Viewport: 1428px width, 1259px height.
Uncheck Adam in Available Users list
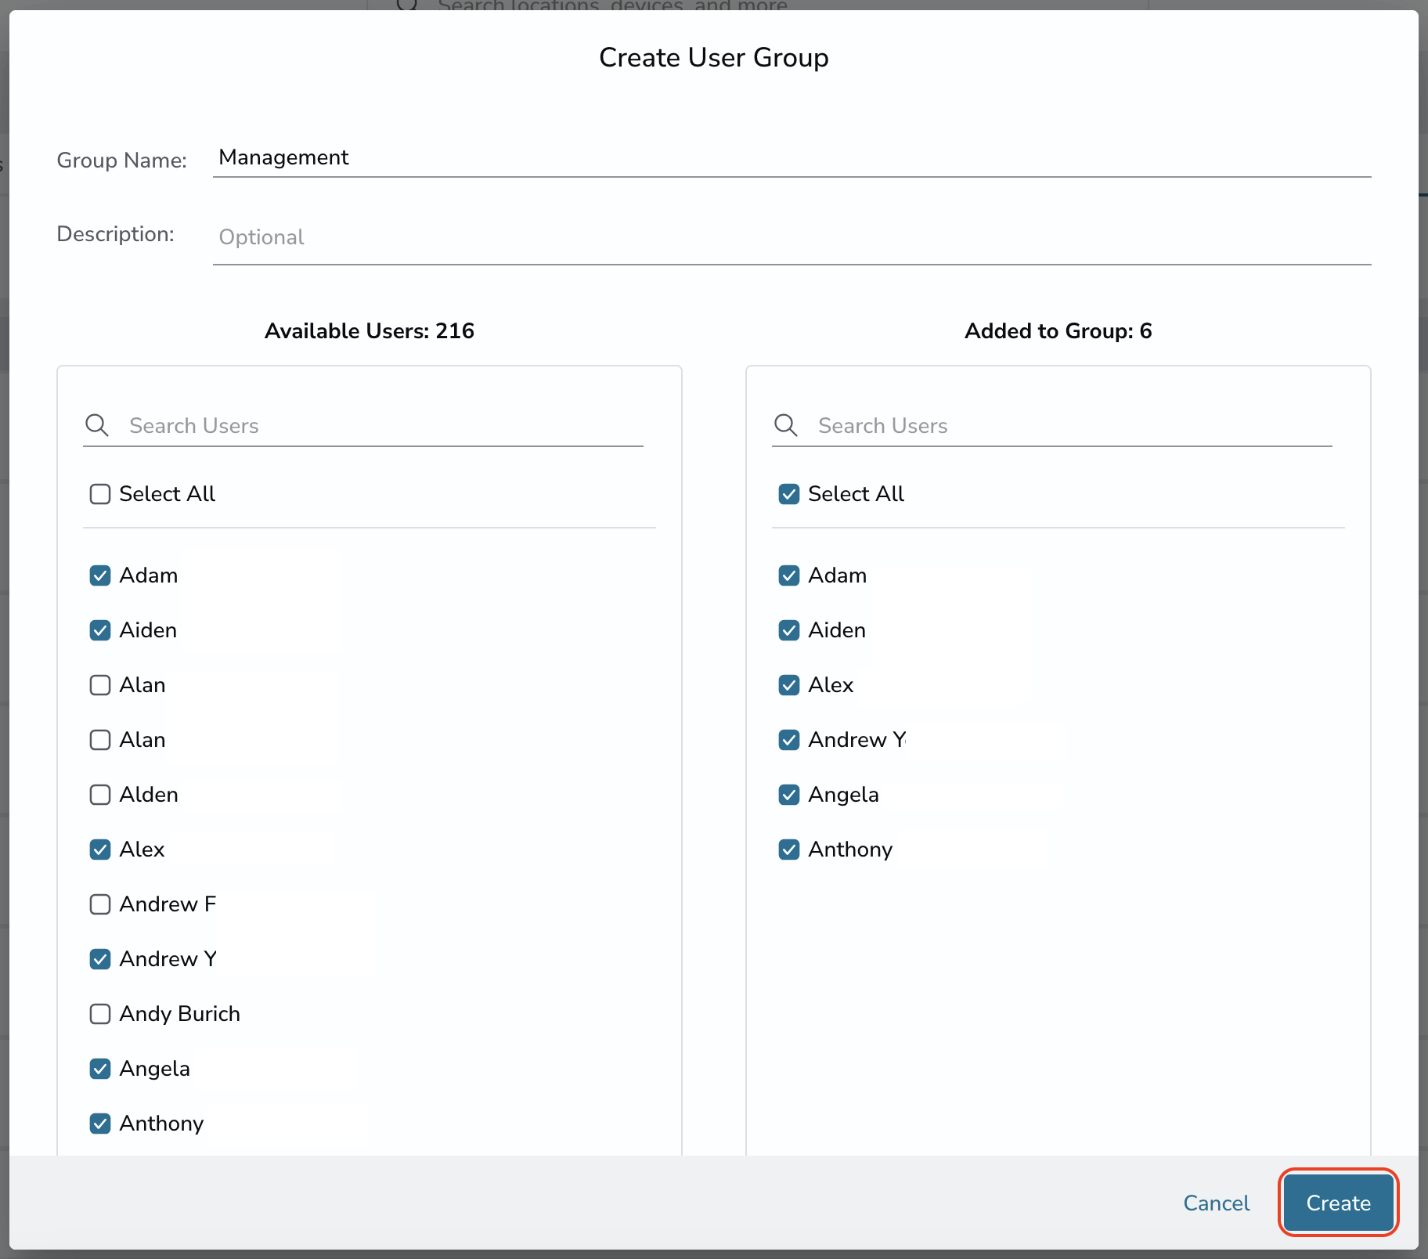point(100,575)
